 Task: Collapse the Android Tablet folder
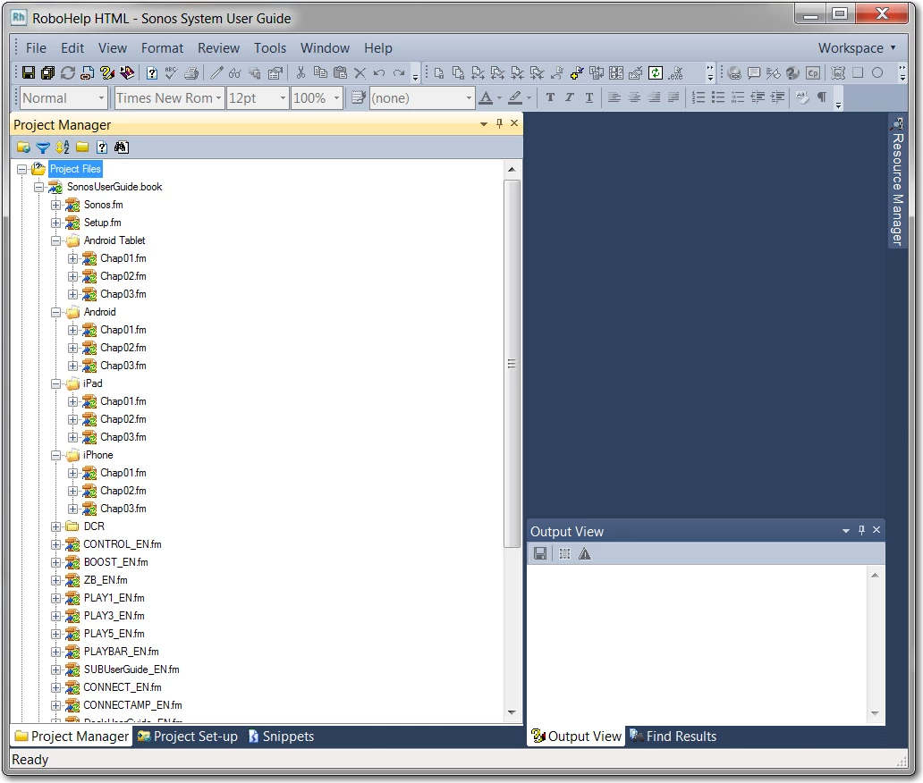[x=56, y=240]
